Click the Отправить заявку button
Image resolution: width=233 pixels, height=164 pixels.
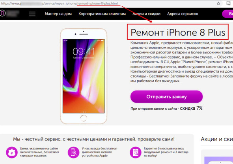point(166,97)
